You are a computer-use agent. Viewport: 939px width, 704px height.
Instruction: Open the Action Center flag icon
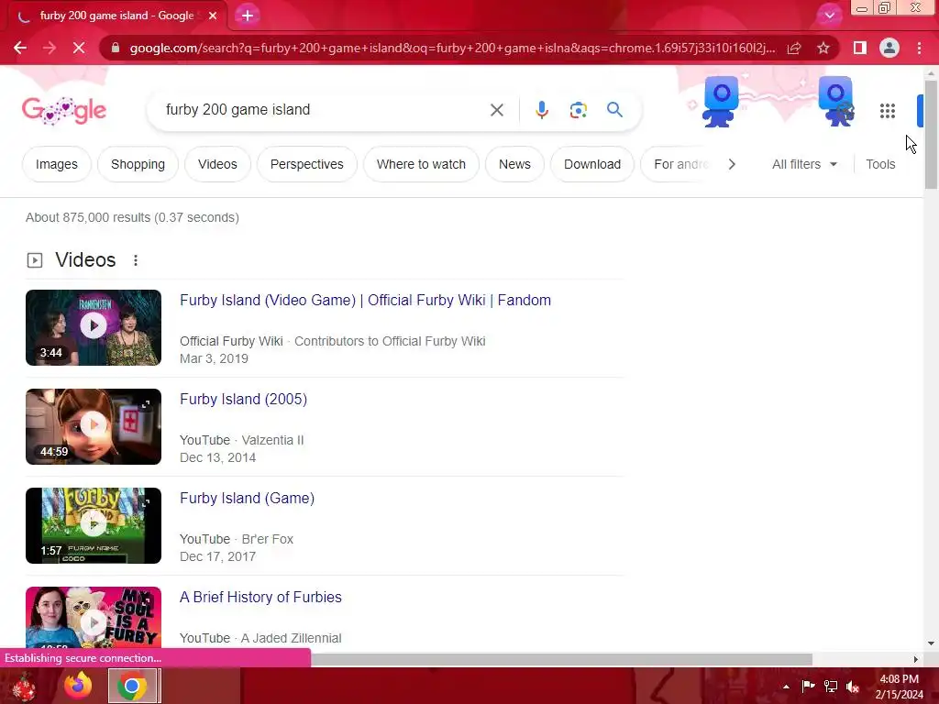point(808,687)
